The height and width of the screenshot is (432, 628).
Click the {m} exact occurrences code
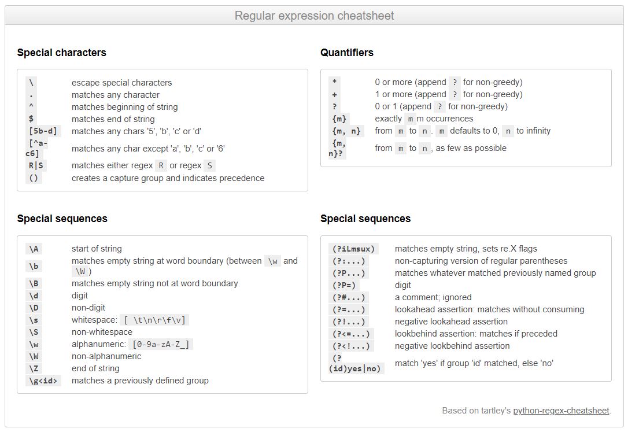339,119
